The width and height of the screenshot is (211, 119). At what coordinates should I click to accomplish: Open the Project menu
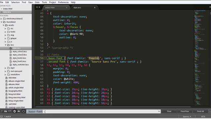[x=52, y=2]
